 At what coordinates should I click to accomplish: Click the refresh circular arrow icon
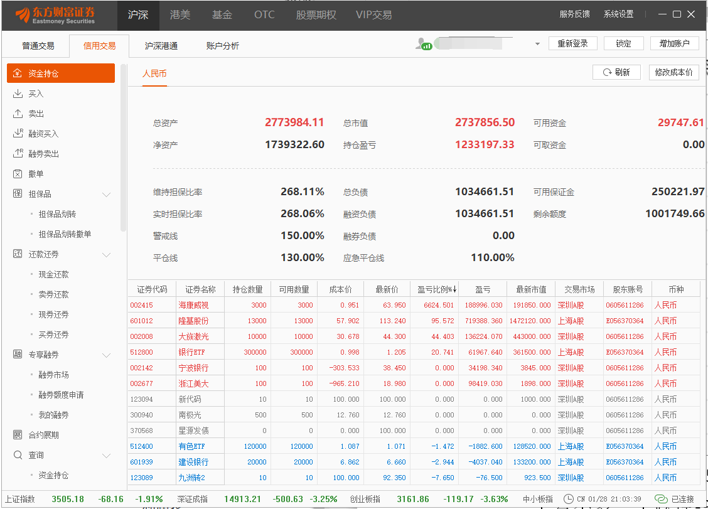608,72
